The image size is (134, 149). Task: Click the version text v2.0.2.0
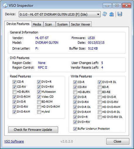[67, 141]
